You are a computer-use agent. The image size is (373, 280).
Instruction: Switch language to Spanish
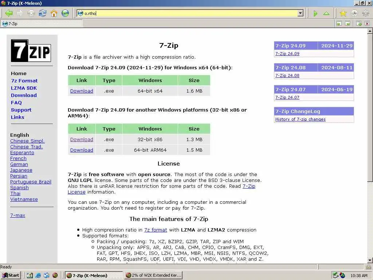coord(19,188)
